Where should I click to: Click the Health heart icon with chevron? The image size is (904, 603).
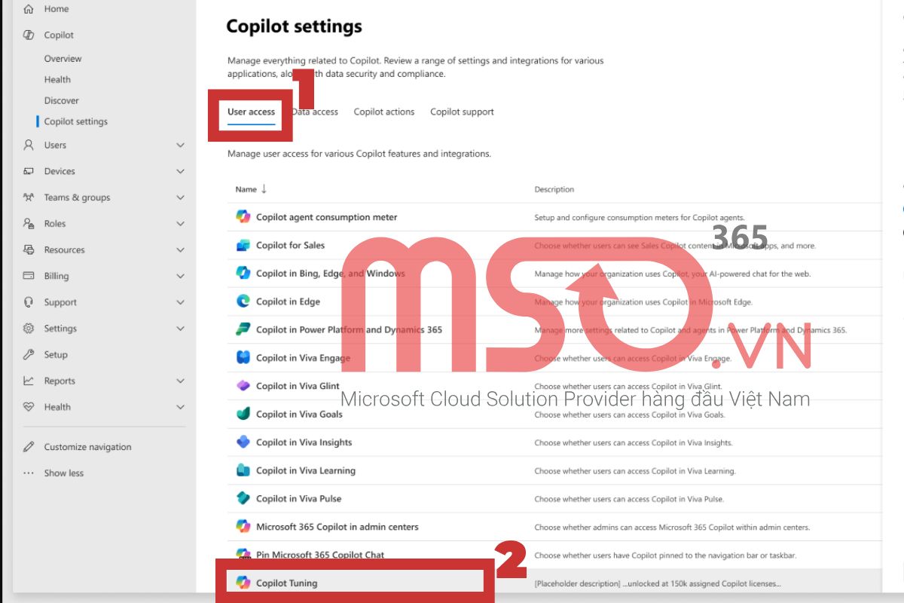pos(29,407)
